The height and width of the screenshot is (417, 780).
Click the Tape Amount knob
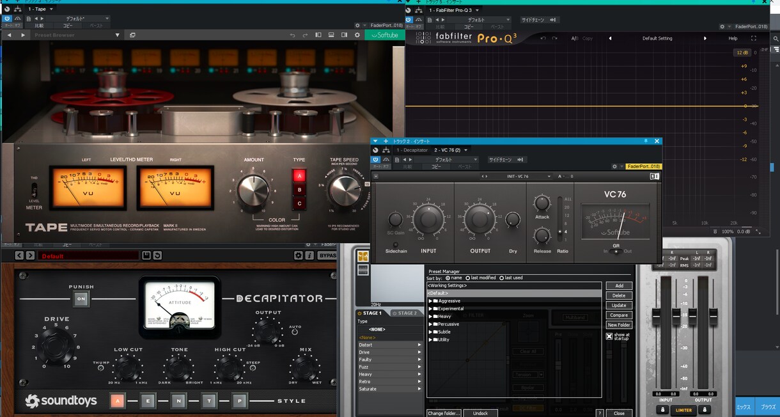pyautogui.click(x=253, y=190)
